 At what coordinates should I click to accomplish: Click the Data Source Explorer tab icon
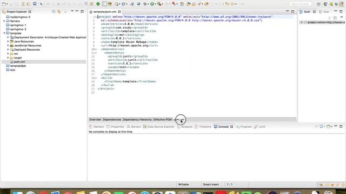tap(145, 127)
